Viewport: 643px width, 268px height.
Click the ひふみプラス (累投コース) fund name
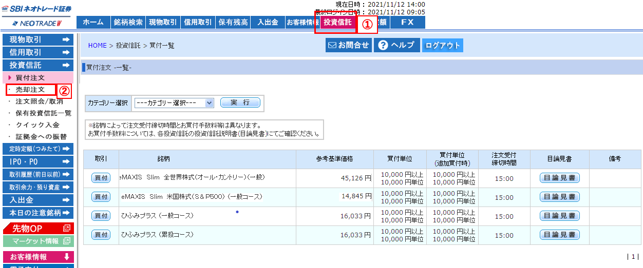click(157, 235)
